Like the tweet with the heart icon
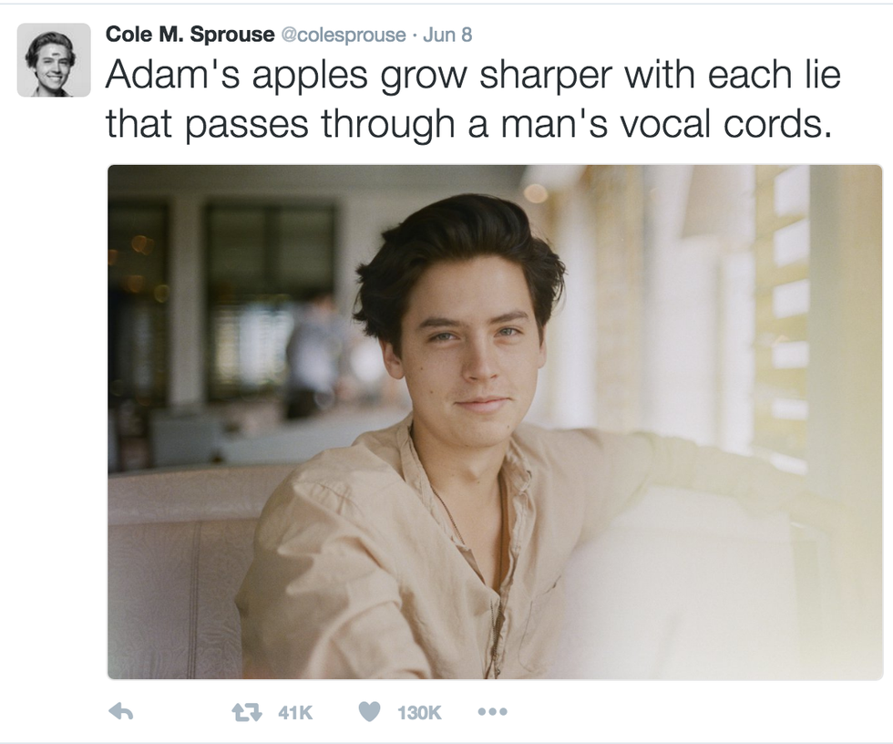This screenshot has height=744, width=893. coord(369,711)
